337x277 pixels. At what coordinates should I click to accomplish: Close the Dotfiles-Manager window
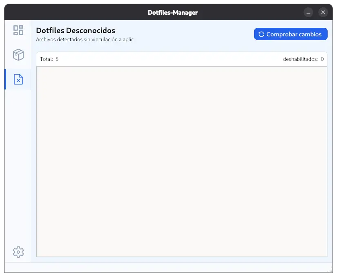click(323, 12)
